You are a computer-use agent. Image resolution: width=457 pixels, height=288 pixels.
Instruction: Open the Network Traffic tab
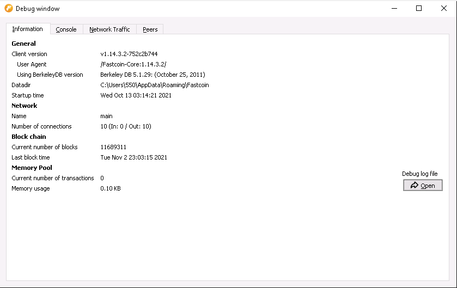109,29
